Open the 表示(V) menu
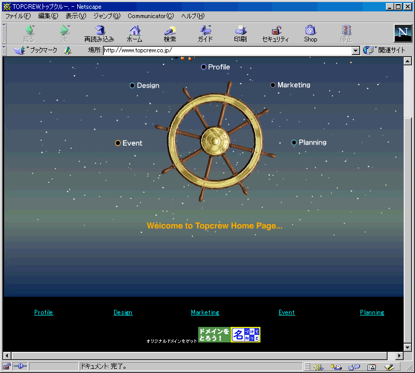This screenshot has height=373, width=415. pos(76,16)
